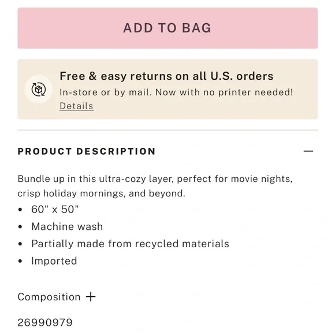Image resolution: width=335 pixels, height=335 pixels.
Task: Click the recycled materials bullet item
Action: tap(130, 244)
